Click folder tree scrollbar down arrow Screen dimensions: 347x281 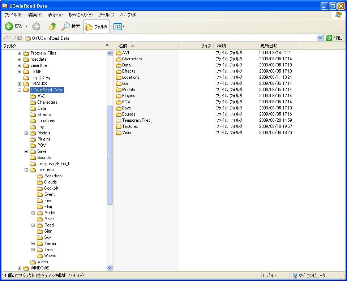[x=110, y=268]
